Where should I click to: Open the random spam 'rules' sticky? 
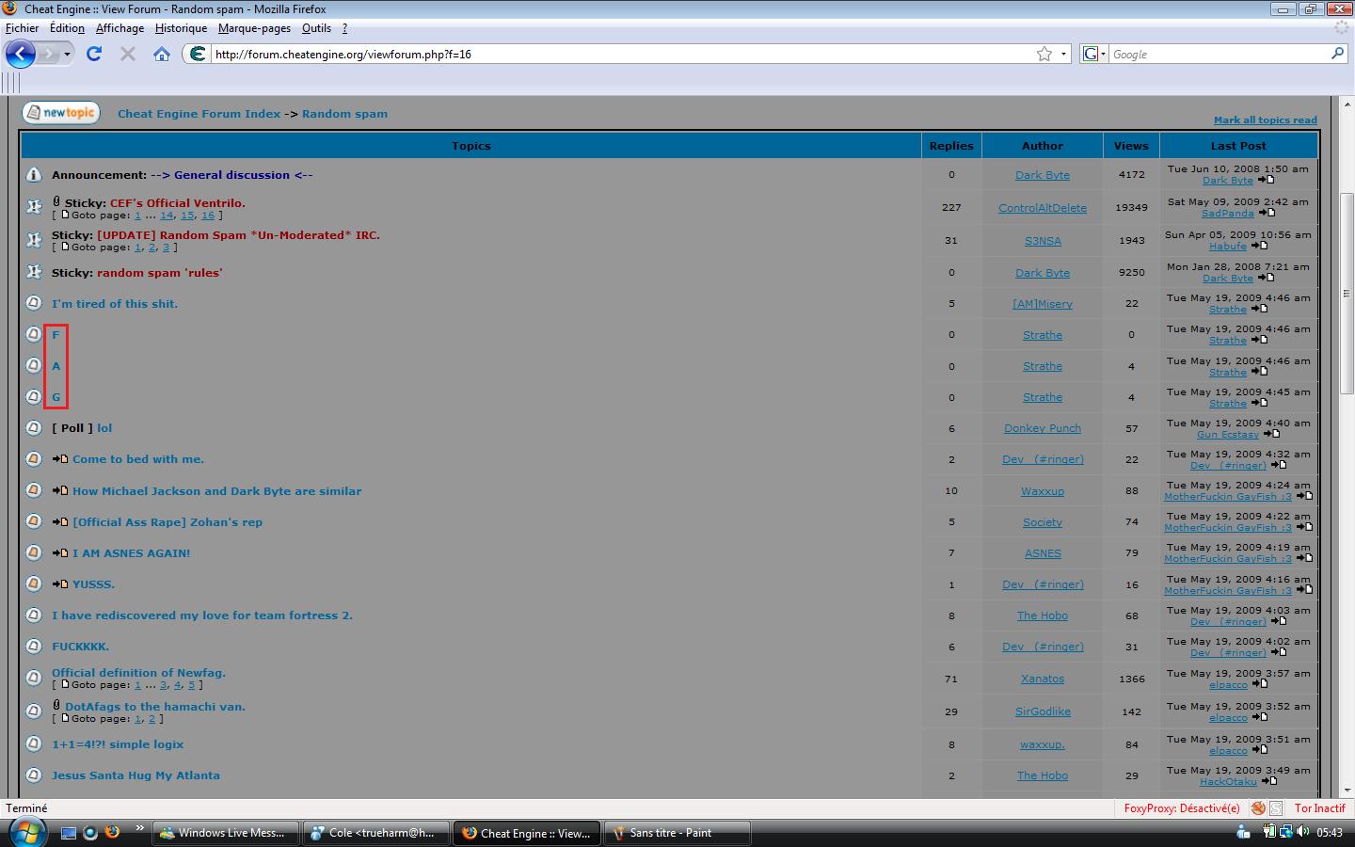click(x=160, y=273)
